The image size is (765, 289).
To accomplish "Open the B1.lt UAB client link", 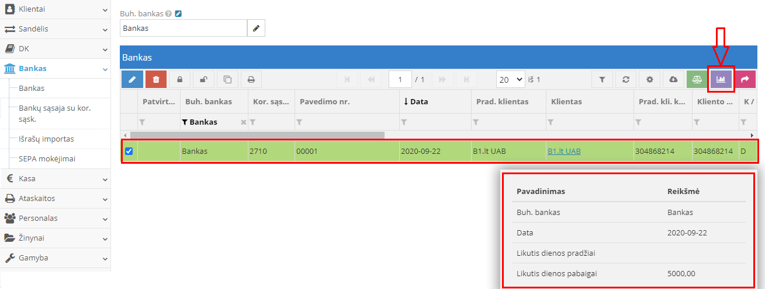I will pos(564,151).
